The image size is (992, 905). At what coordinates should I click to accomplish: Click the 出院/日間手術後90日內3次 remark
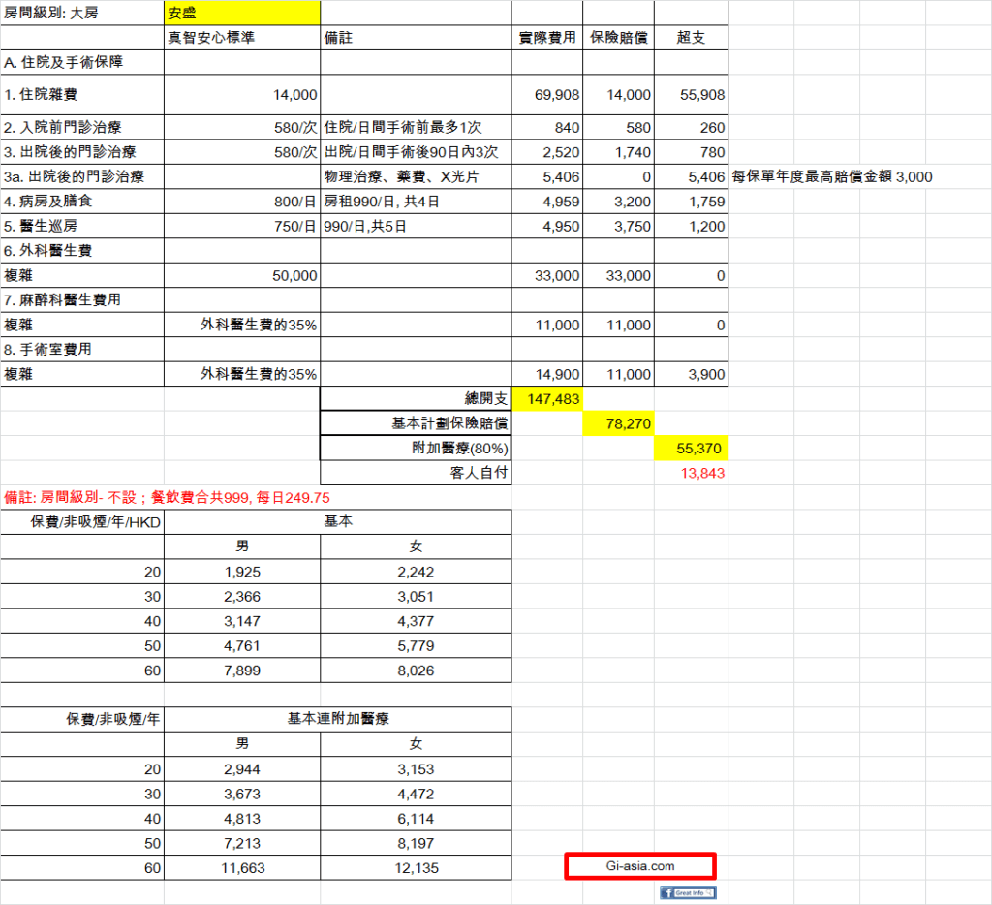pyautogui.click(x=416, y=152)
